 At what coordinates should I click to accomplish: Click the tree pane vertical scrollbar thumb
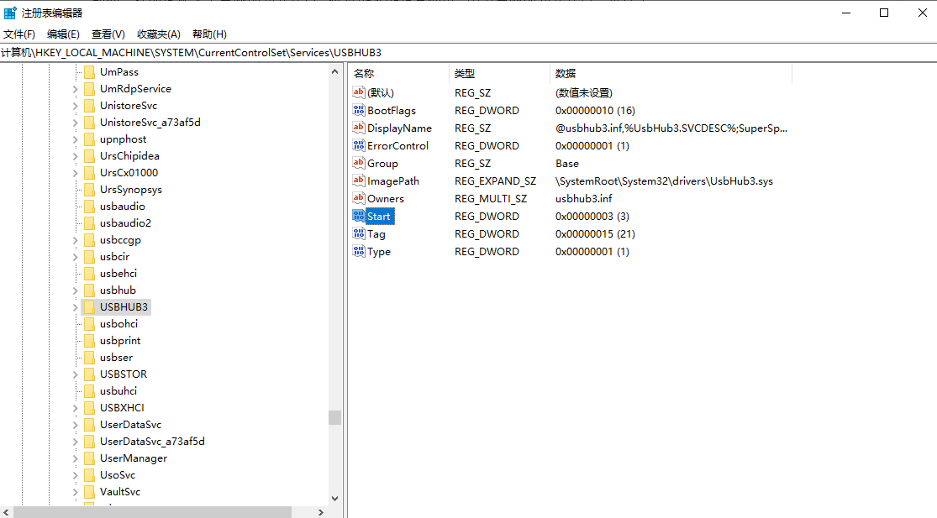334,417
